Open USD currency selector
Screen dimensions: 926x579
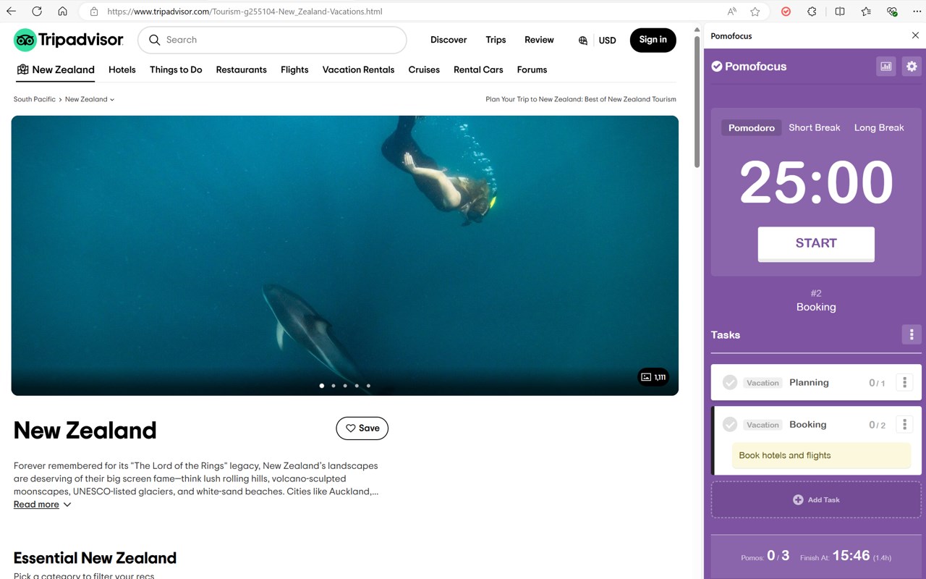pos(608,41)
